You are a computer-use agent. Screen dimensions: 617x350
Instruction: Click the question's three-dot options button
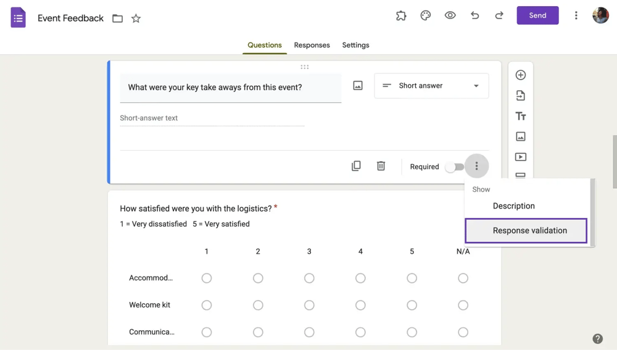476,167
